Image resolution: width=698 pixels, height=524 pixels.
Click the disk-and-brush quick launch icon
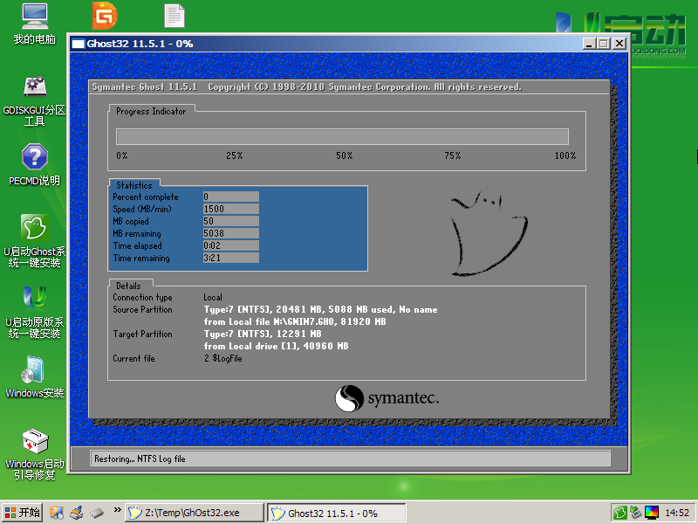click(77, 513)
